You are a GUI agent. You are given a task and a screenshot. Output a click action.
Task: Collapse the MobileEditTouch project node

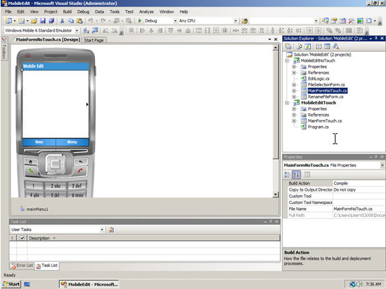[x=287, y=103]
